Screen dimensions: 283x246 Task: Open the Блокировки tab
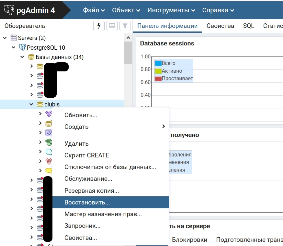click(x=189, y=240)
